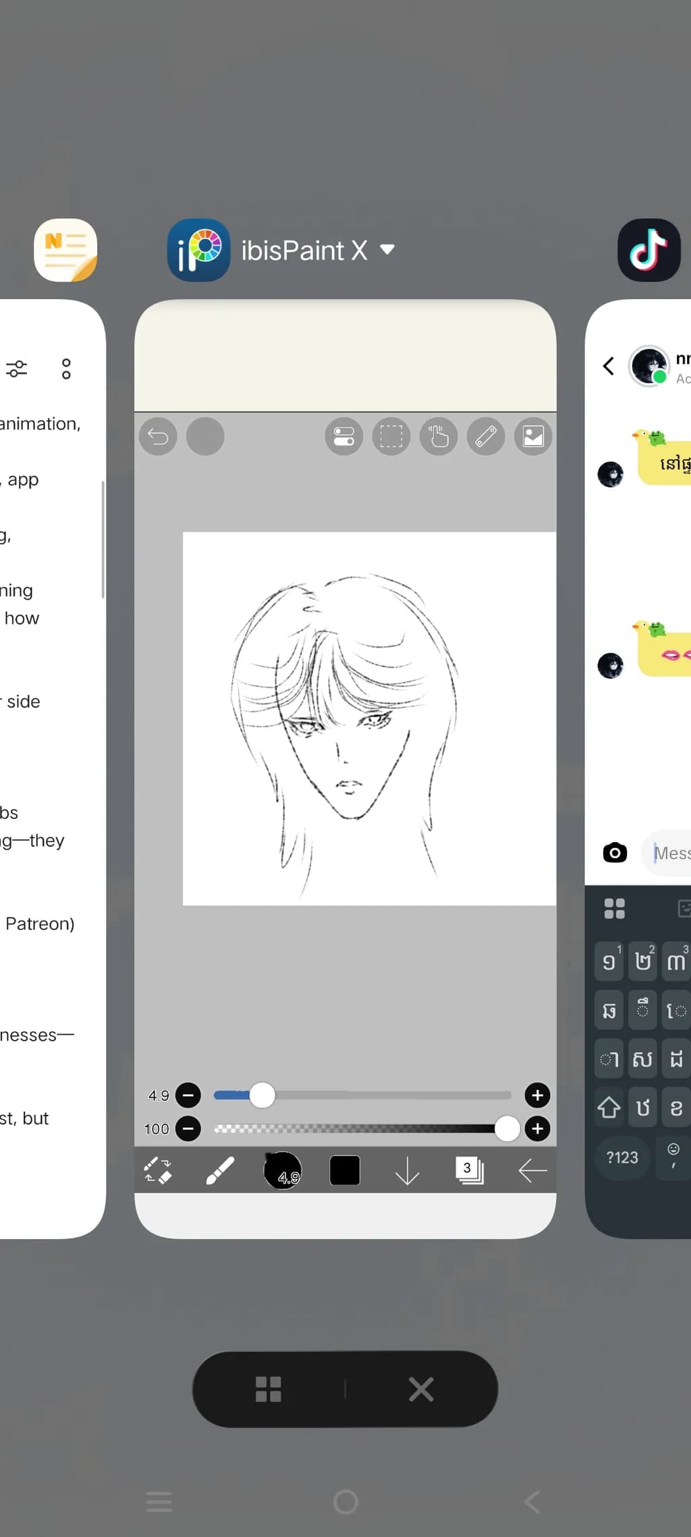Tap the keyboard shift key
Viewport: 691px width, 1537px height.
[x=609, y=1108]
